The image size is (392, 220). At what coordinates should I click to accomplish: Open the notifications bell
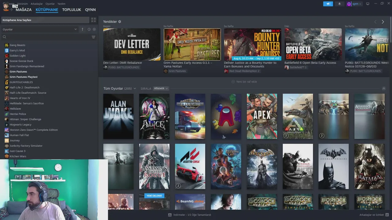(339, 4)
